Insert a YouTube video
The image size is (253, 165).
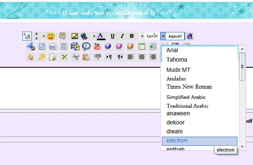click(x=97, y=46)
